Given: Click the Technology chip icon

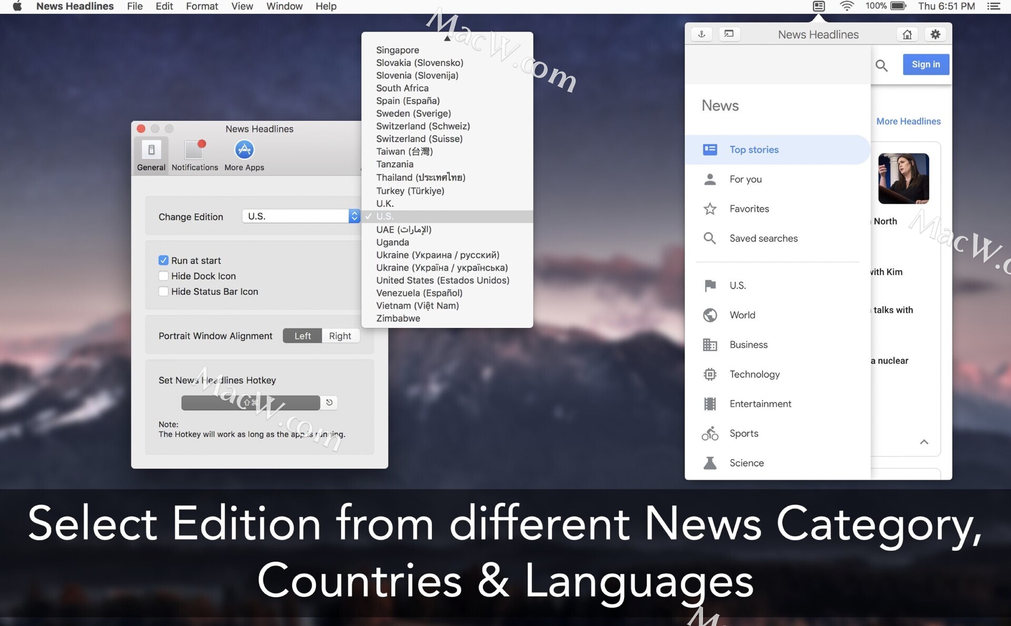Looking at the screenshot, I should (710, 374).
